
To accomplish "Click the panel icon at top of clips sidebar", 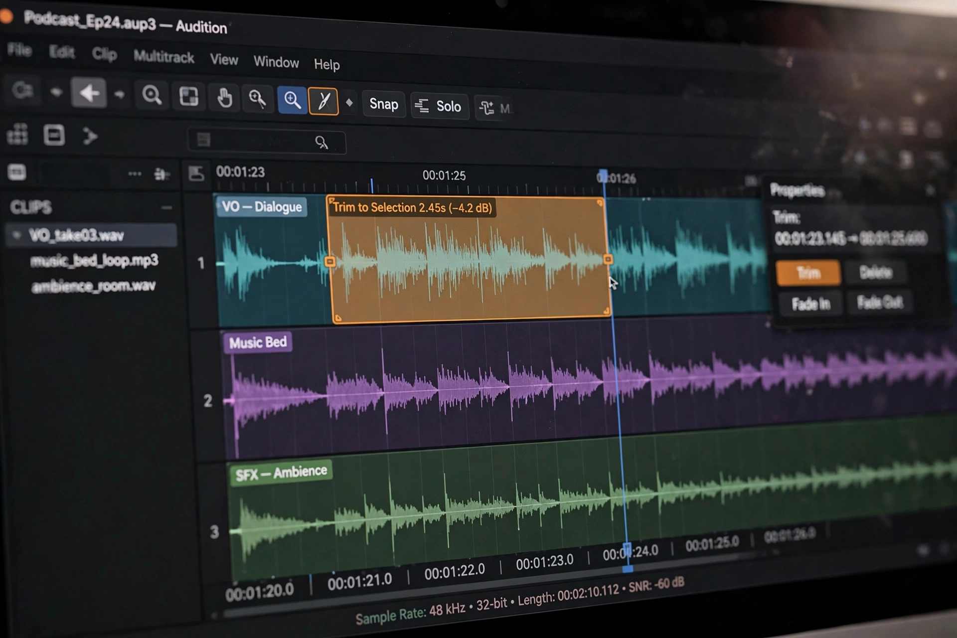I will click(17, 172).
